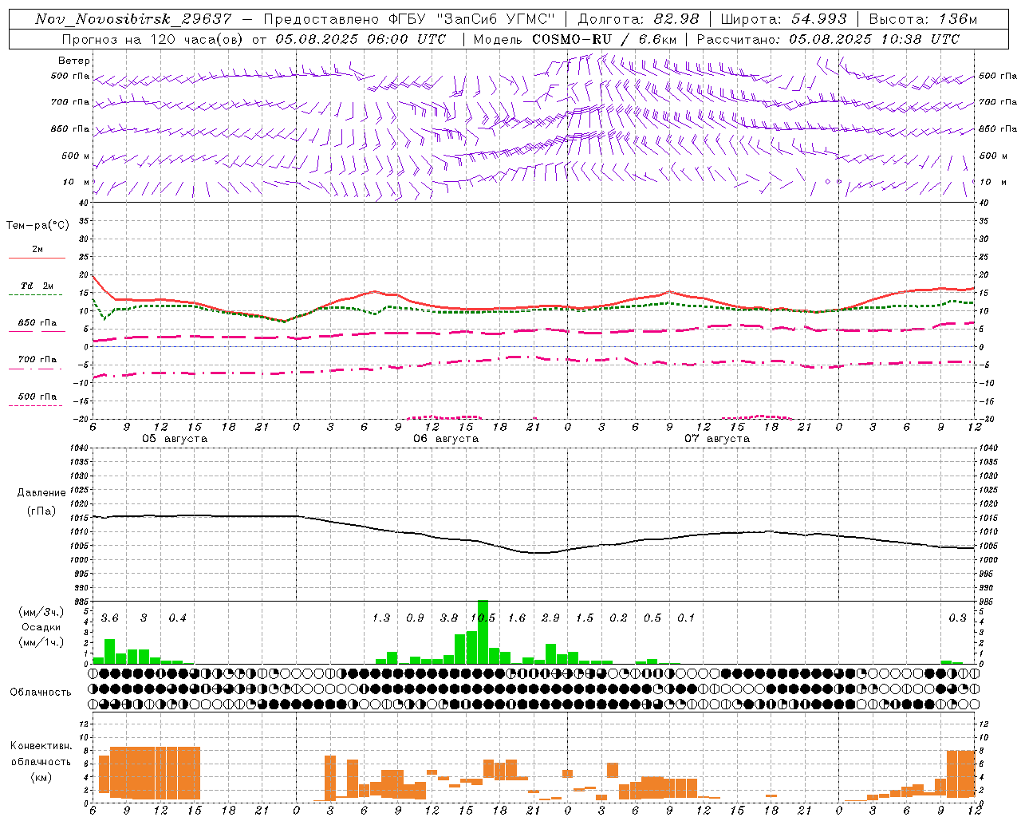
Task: Click the Облачность cloud cover label
Action: click(41, 693)
